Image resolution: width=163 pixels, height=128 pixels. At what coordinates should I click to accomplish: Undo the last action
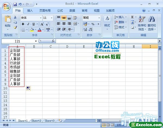tap(20, 4)
